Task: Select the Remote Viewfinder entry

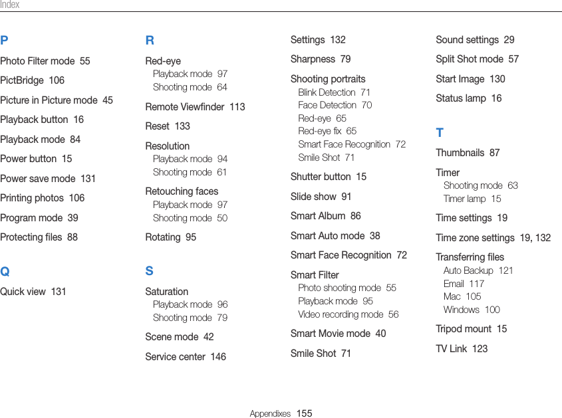Action: click(195, 107)
